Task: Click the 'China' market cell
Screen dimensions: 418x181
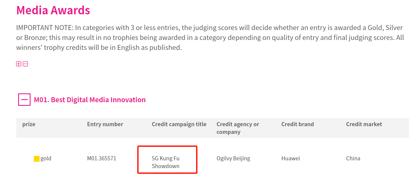Action: coord(353,158)
